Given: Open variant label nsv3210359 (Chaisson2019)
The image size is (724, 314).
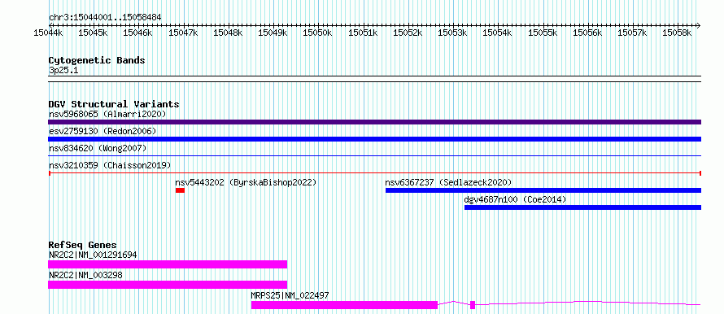Looking at the screenshot, I should tap(110, 165).
